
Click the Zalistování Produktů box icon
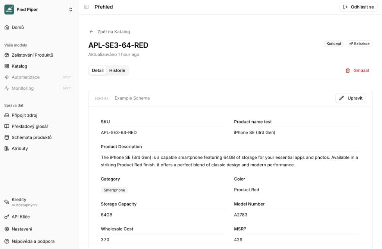tap(7, 55)
